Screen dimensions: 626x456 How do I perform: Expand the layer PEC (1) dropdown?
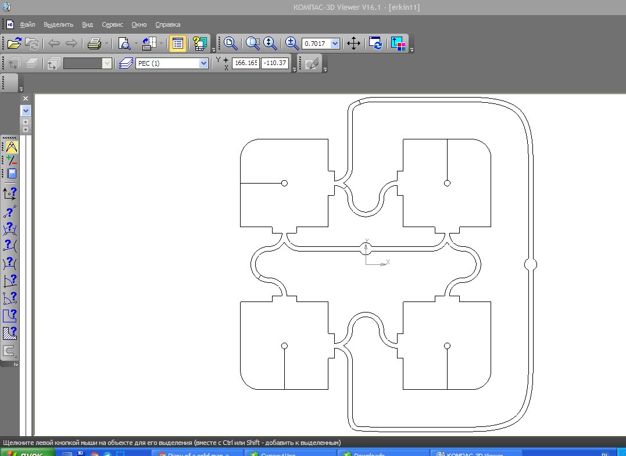pos(203,63)
